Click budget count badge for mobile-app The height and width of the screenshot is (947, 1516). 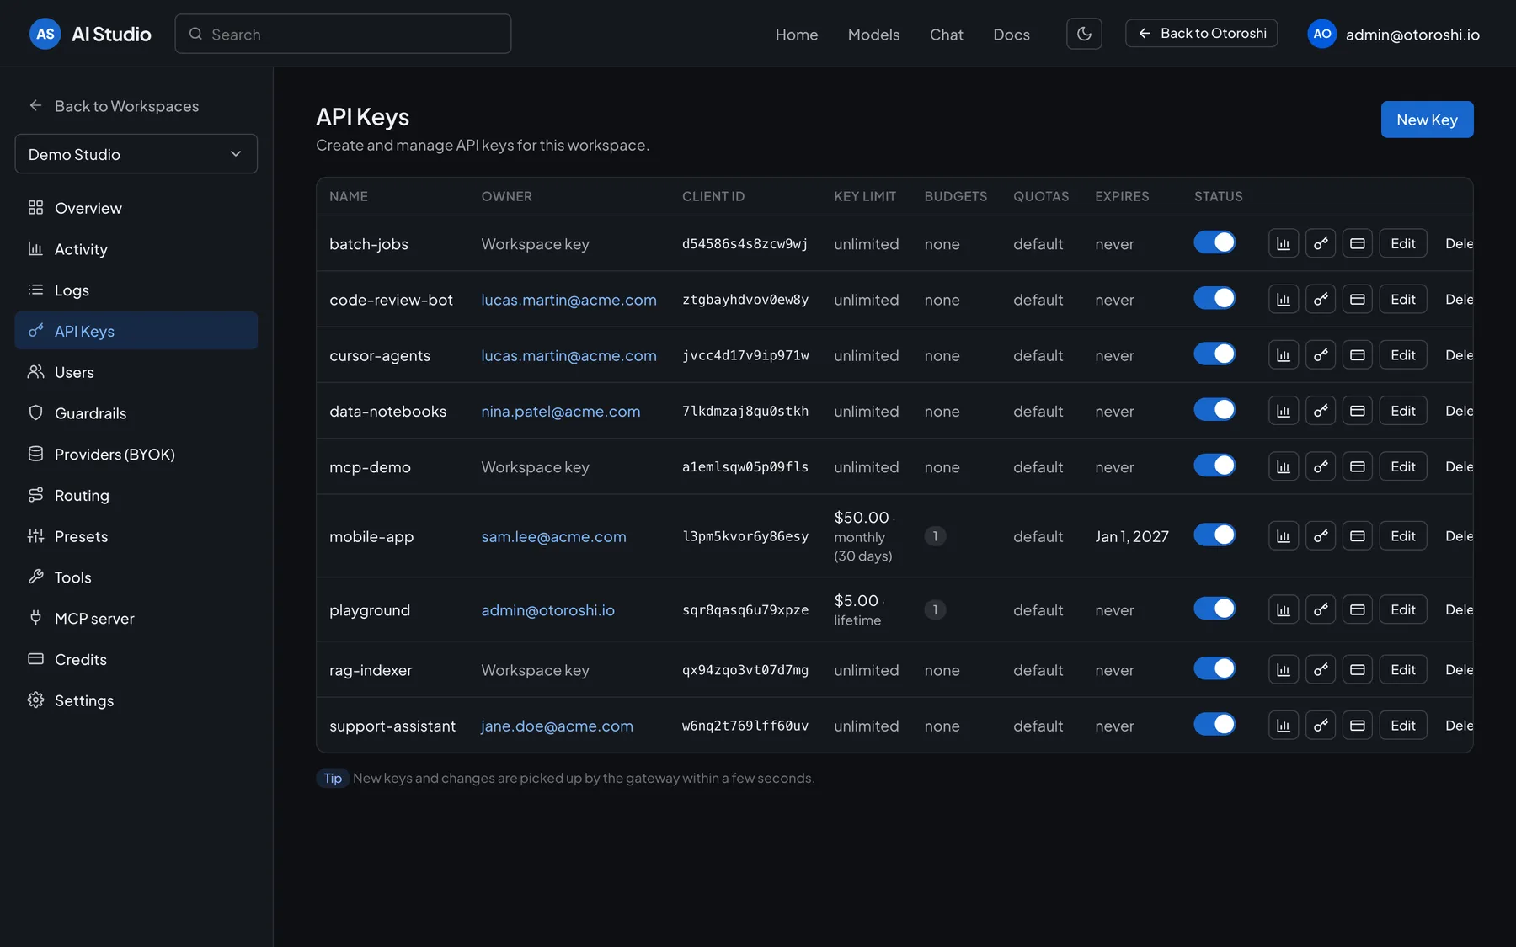coord(935,536)
